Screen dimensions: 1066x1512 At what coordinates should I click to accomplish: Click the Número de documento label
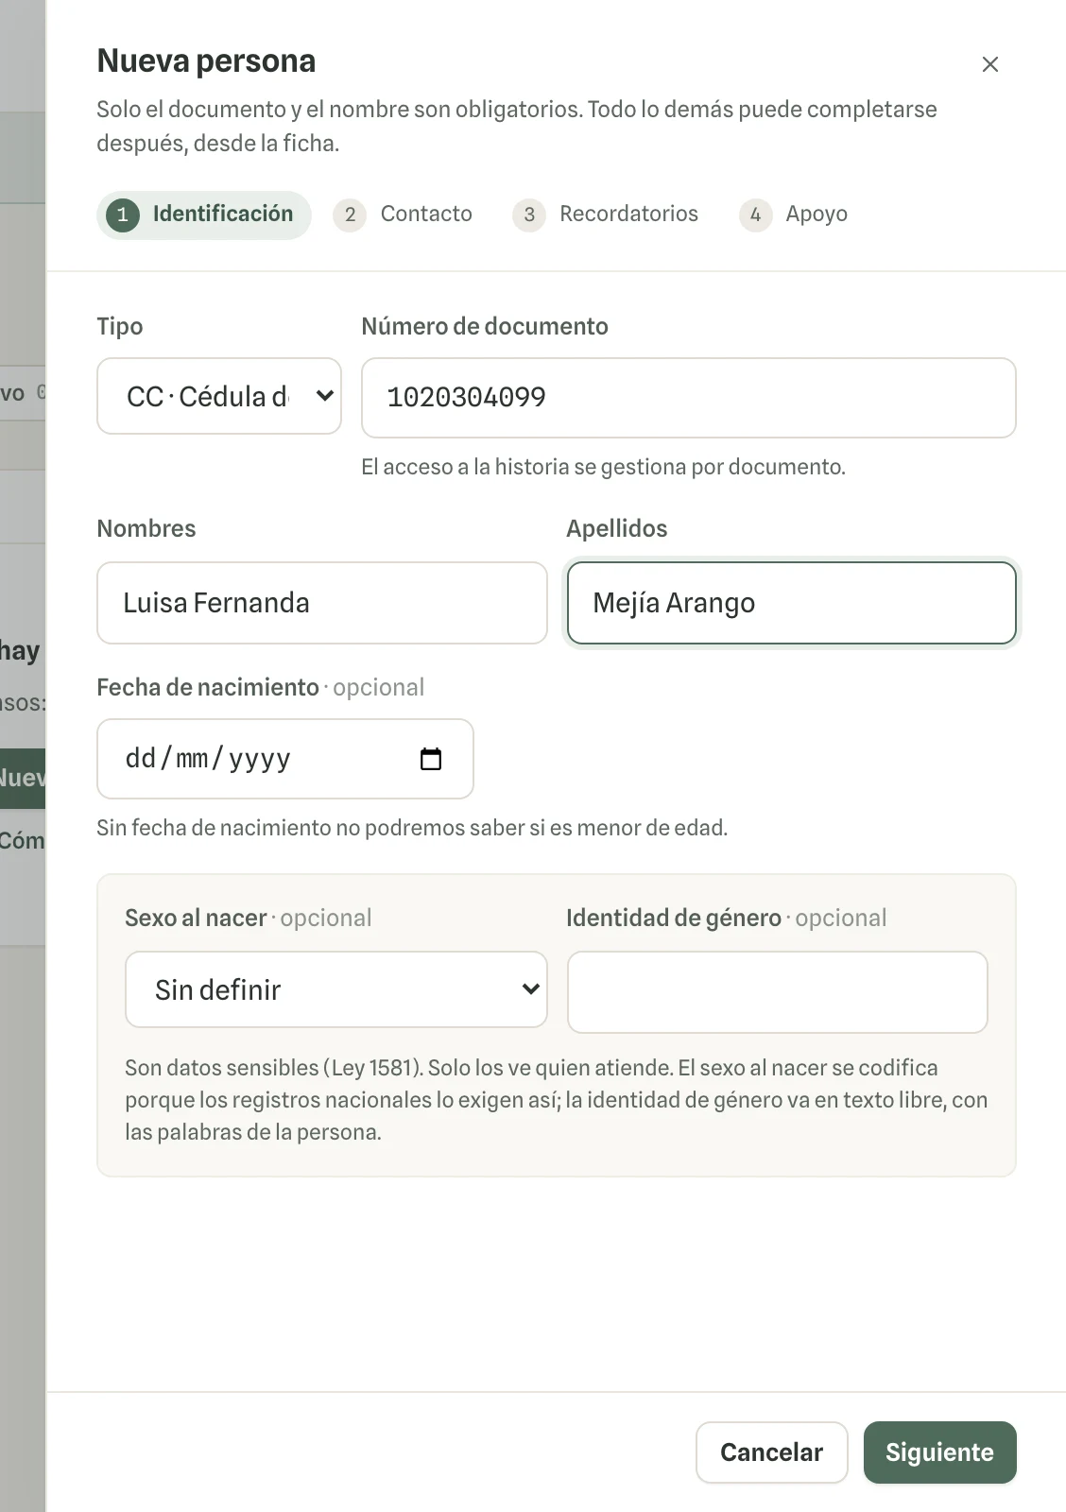(485, 326)
